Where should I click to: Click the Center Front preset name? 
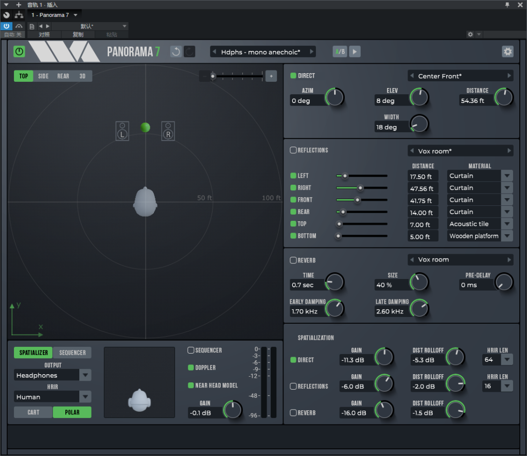pos(440,76)
